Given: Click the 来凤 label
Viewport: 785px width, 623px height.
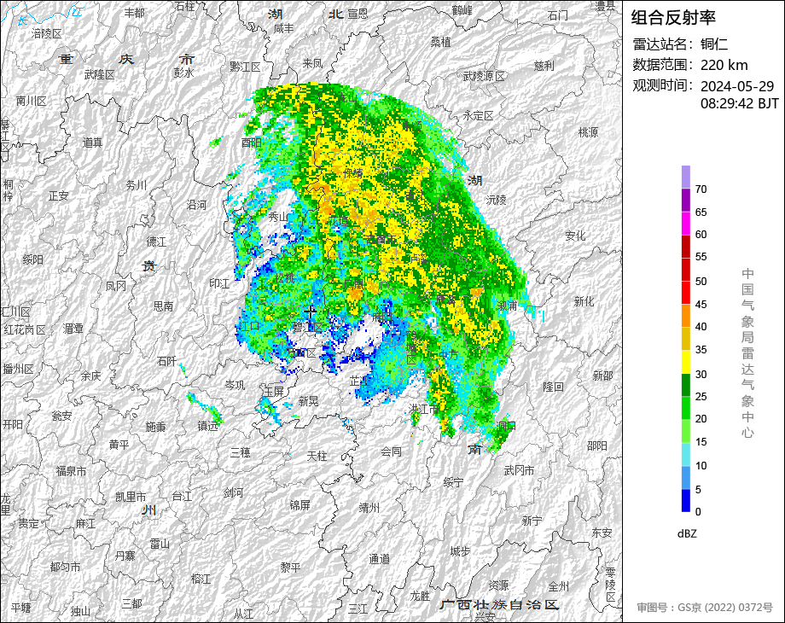Looking at the screenshot, I should click(x=312, y=64).
